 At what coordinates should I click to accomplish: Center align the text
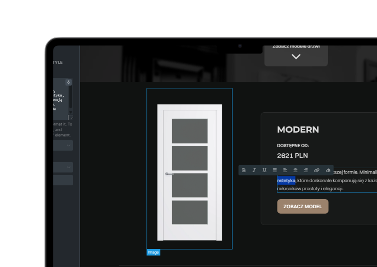point(295,170)
